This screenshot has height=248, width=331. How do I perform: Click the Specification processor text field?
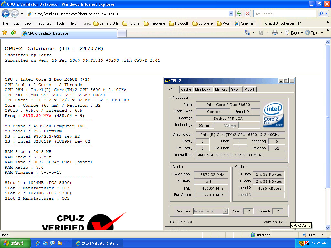click(x=240, y=135)
